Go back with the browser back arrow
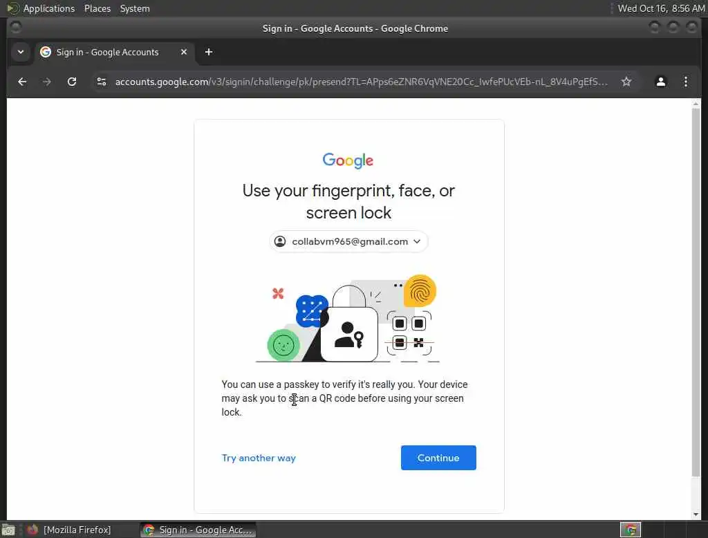Viewport: 708px width, 538px height. click(21, 82)
